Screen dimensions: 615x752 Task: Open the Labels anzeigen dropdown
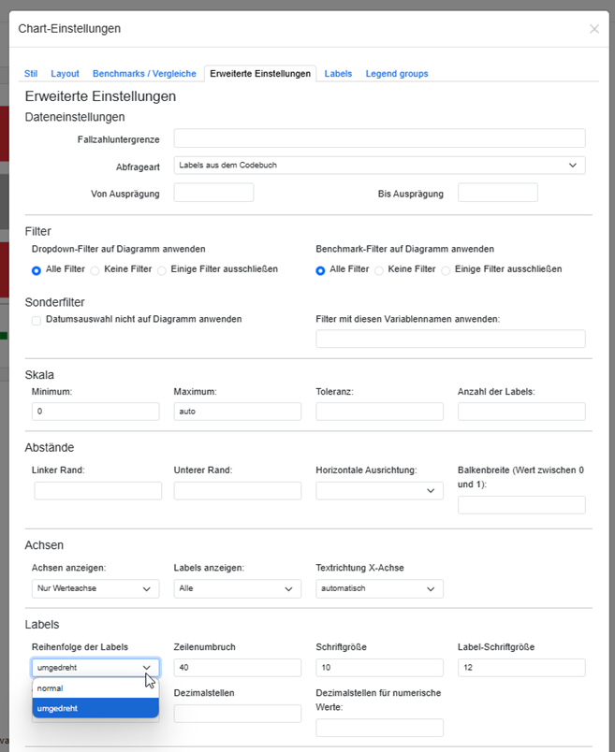[237, 588]
